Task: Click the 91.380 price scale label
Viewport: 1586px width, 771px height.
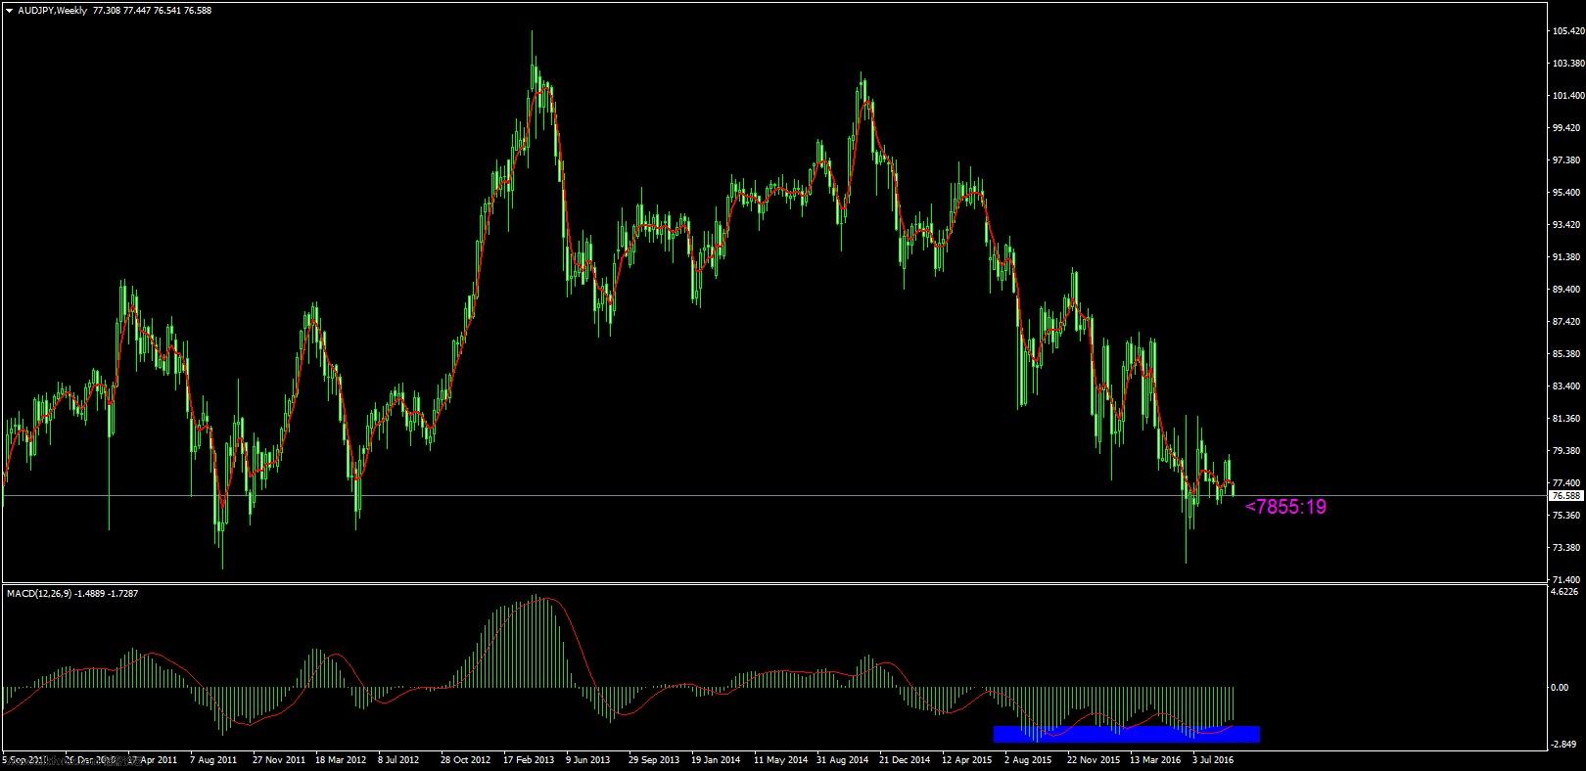Action: (1567, 257)
